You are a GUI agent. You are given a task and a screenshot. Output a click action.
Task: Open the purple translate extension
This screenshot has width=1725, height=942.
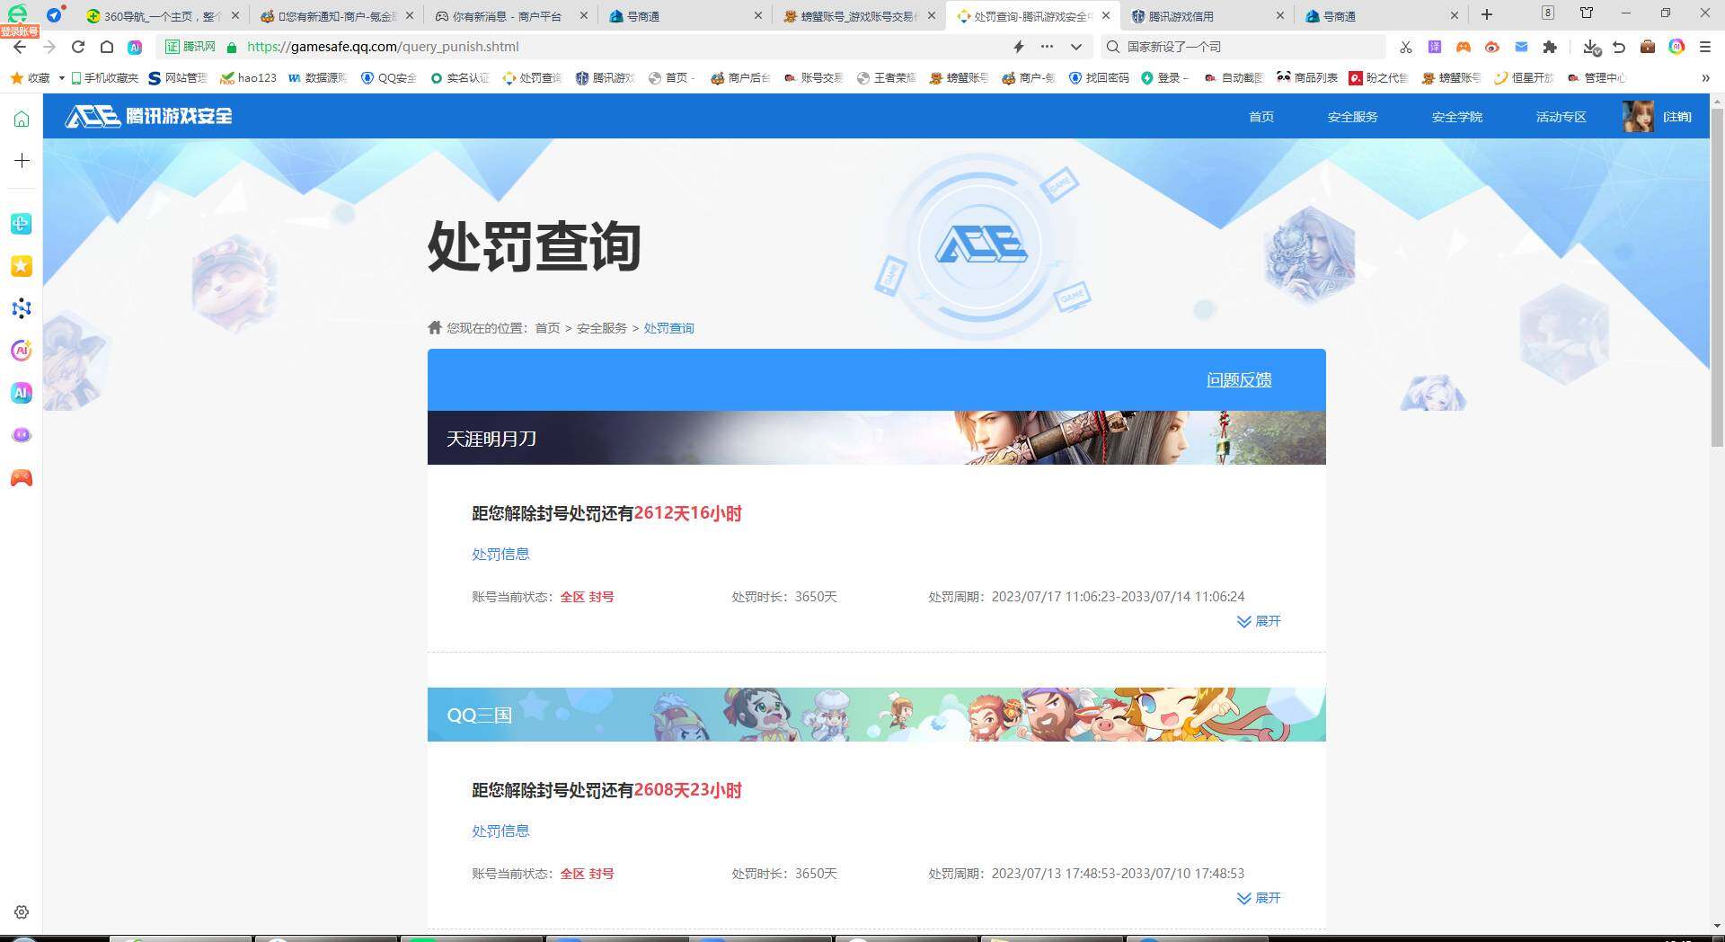coord(1435,47)
